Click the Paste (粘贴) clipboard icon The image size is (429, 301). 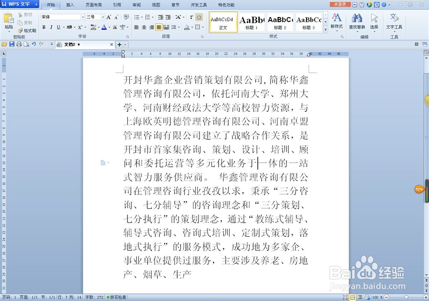coord(9,18)
